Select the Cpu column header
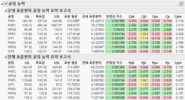 pos(155,17)
